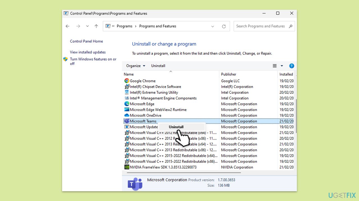Select the Intel Management Engine Components icon
Image resolution: width=359 pixels, height=201 pixels.
point(127,98)
